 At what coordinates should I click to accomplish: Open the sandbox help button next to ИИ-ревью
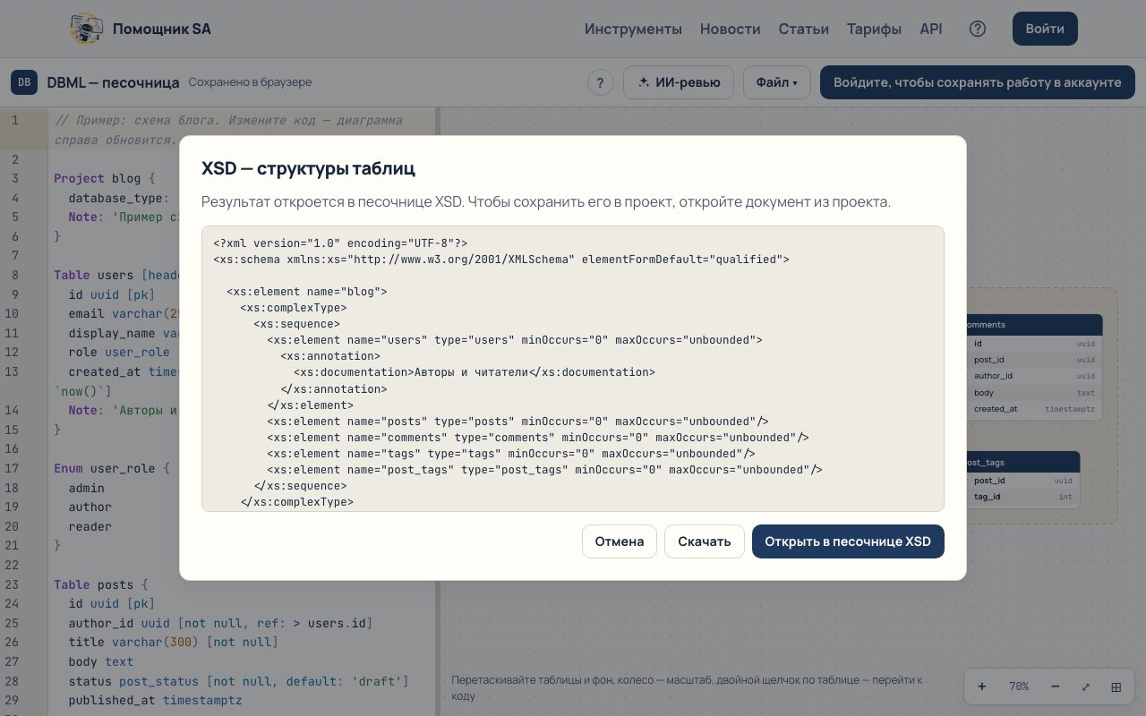pos(601,82)
